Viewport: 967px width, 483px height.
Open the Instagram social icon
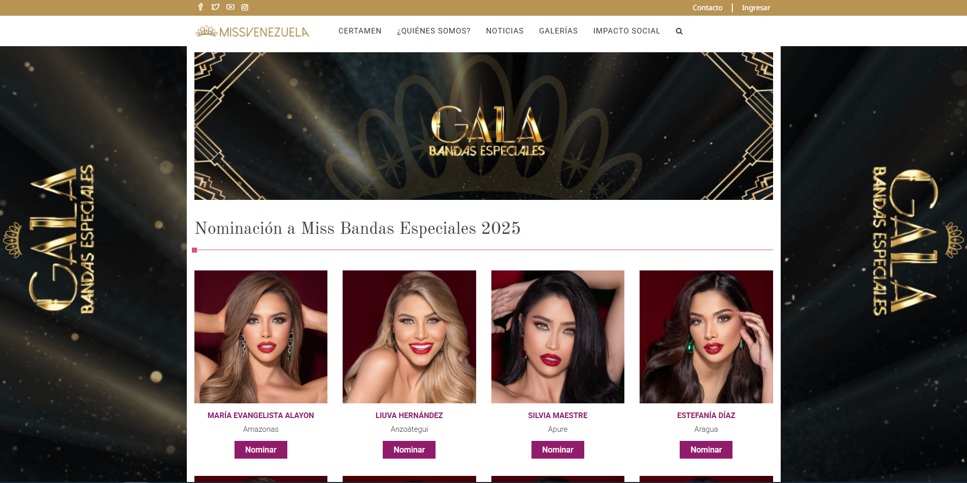(245, 7)
